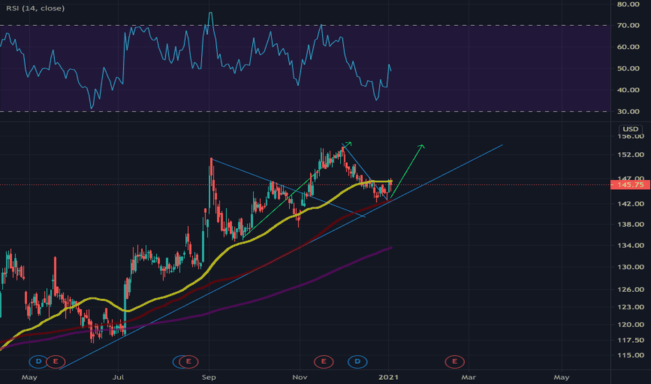This screenshot has width=651, height=384.
Task: Click the 126.00 price axis label
Action: 630,290
